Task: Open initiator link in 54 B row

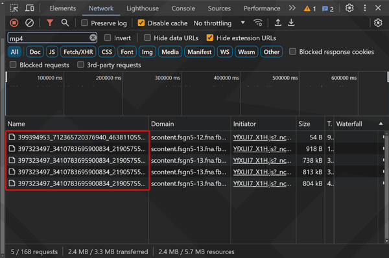Action: point(262,137)
